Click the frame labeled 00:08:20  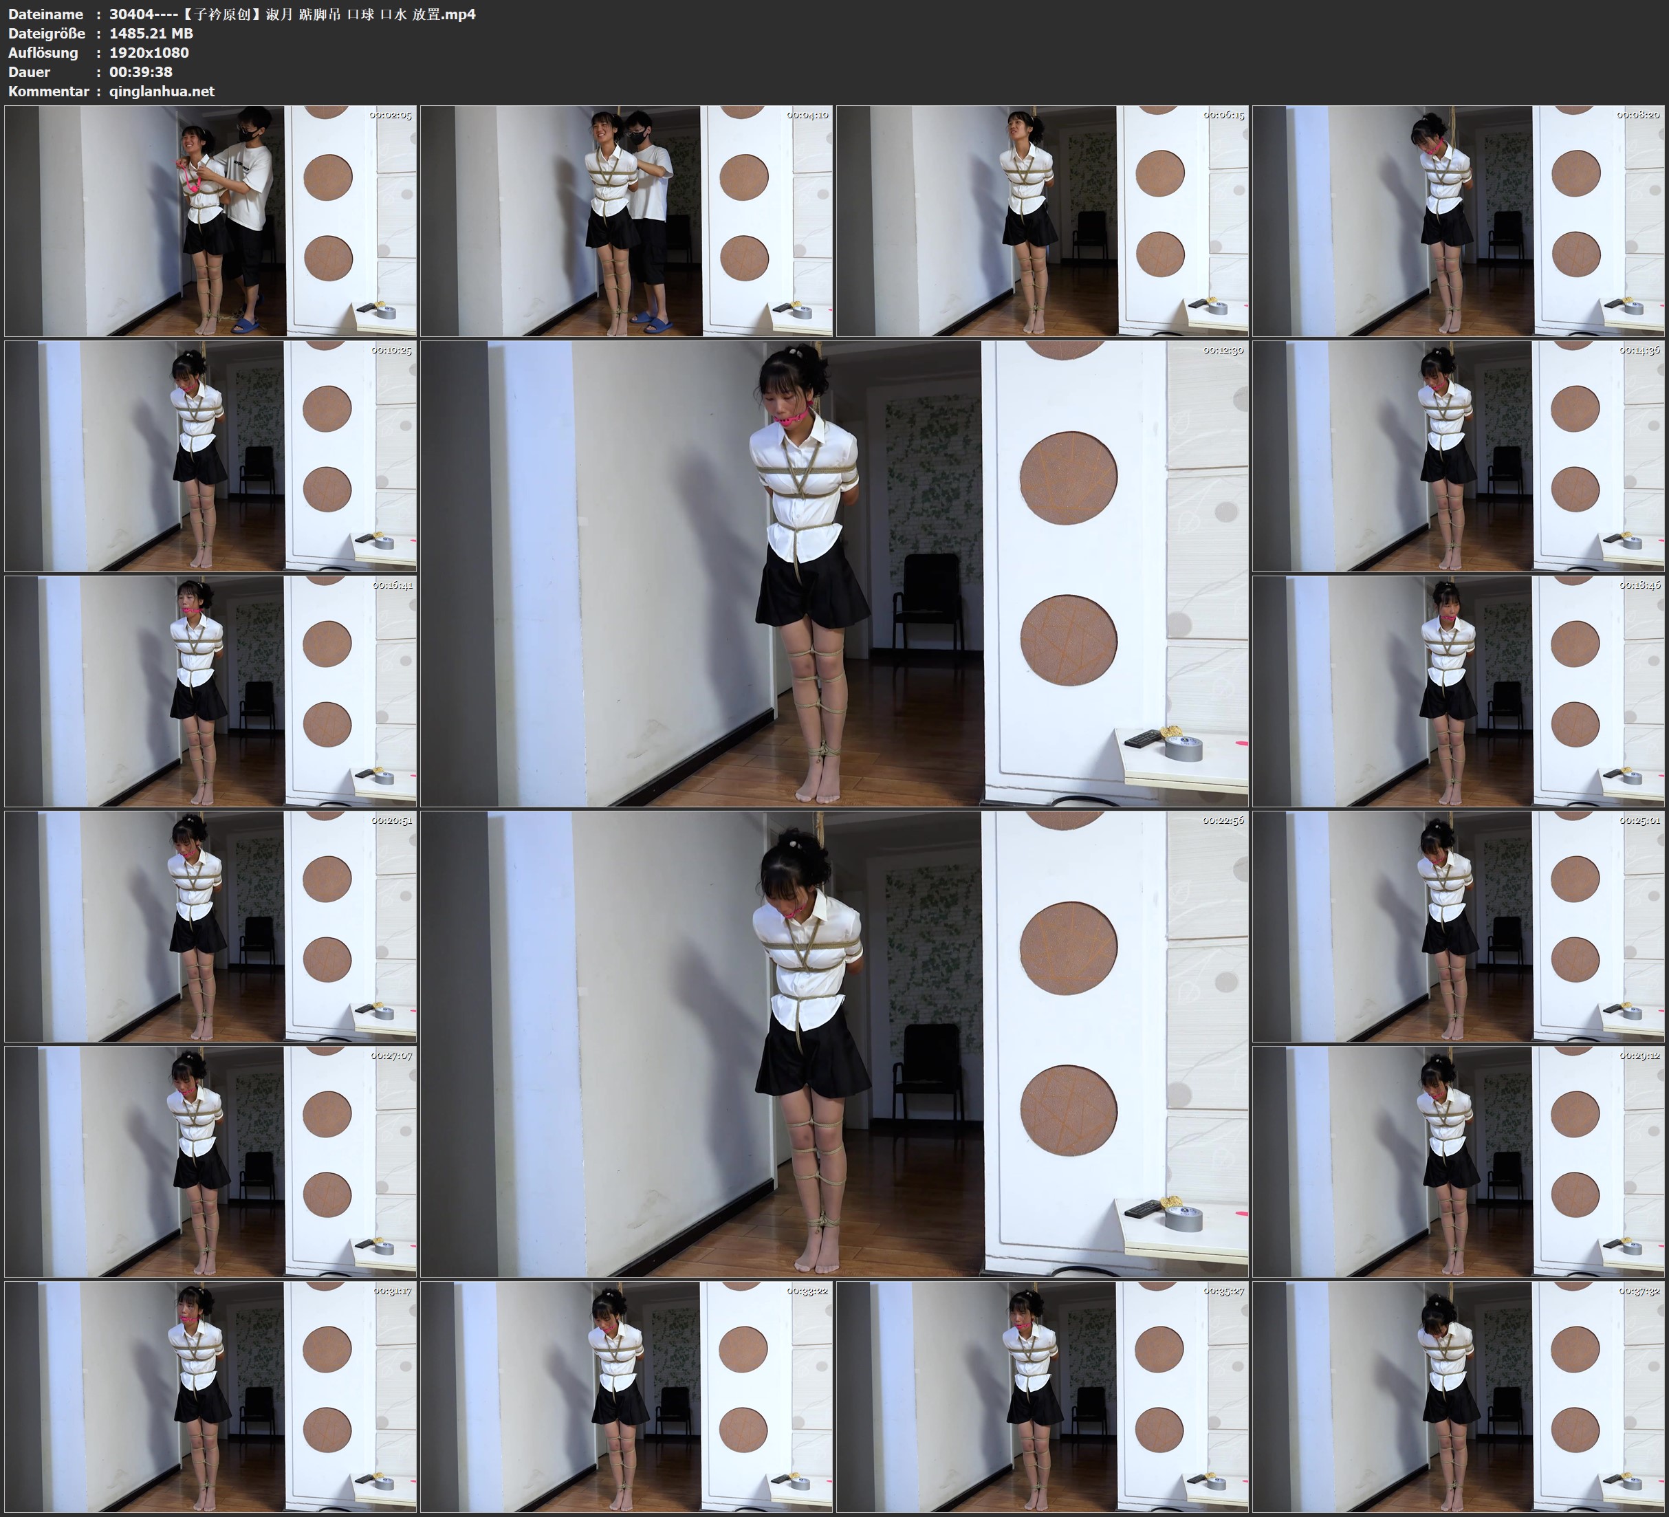coord(1459,220)
